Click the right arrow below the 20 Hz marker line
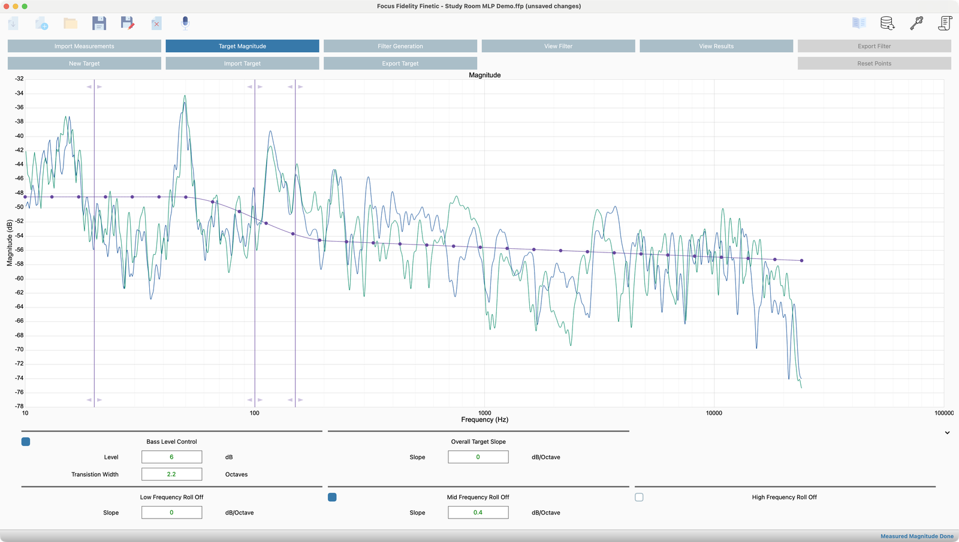The width and height of the screenshot is (959, 542). tap(99, 400)
